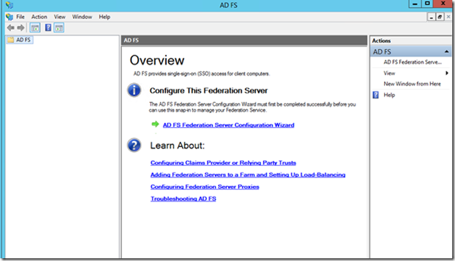This screenshot has height=261, width=455.
Task: Click AD FS Federation Serve... action
Action: coord(412,62)
